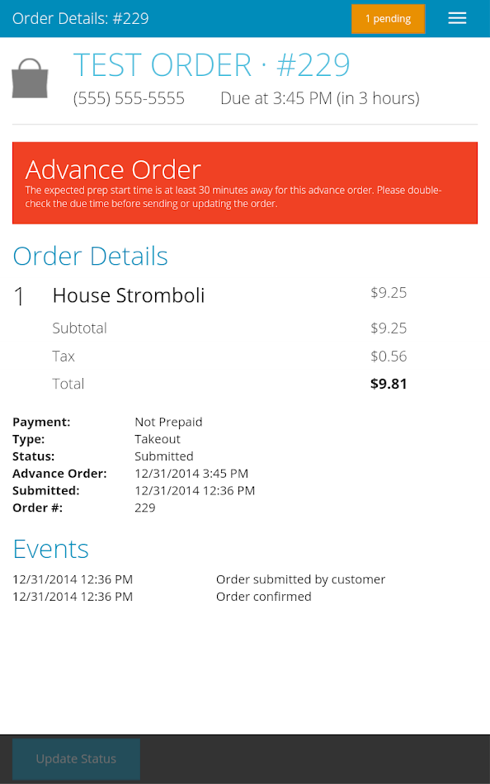Tap the phone number (555) 555-5555

(129, 97)
